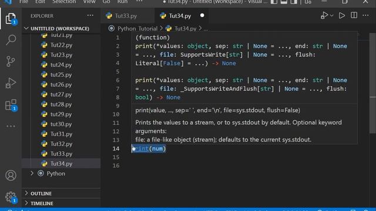
Task: Open the View menu
Action: [89, 2]
